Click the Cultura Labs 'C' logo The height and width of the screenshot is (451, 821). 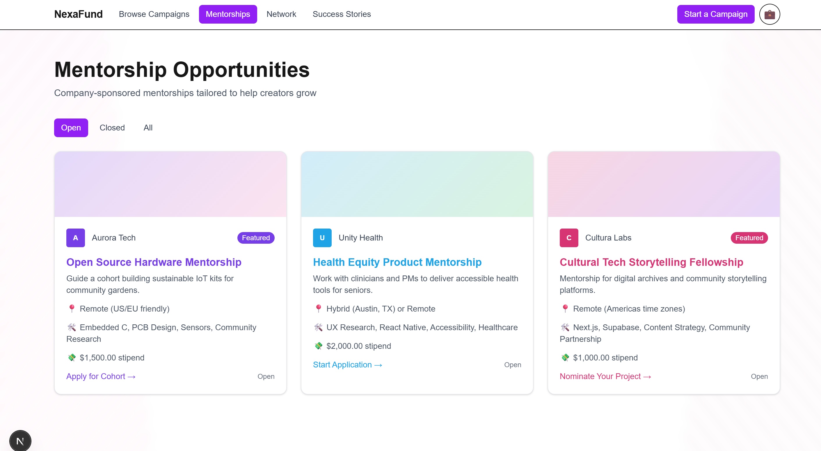tap(568, 238)
